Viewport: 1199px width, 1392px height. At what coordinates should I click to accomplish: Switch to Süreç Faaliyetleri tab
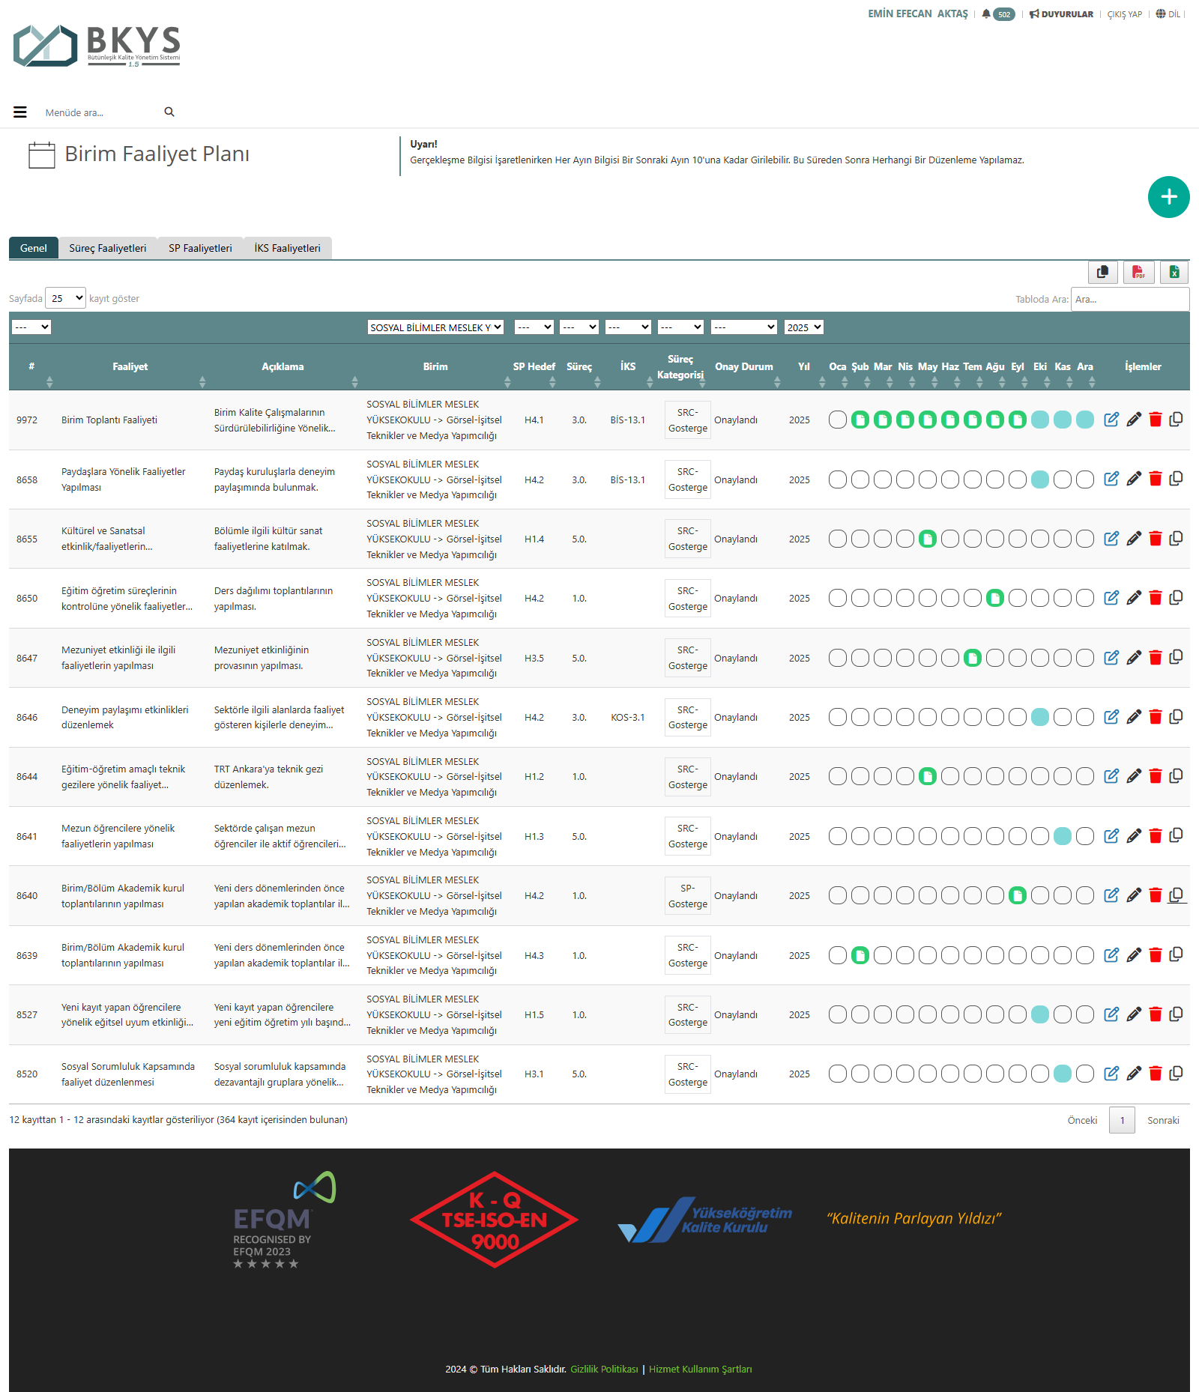coord(107,248)
